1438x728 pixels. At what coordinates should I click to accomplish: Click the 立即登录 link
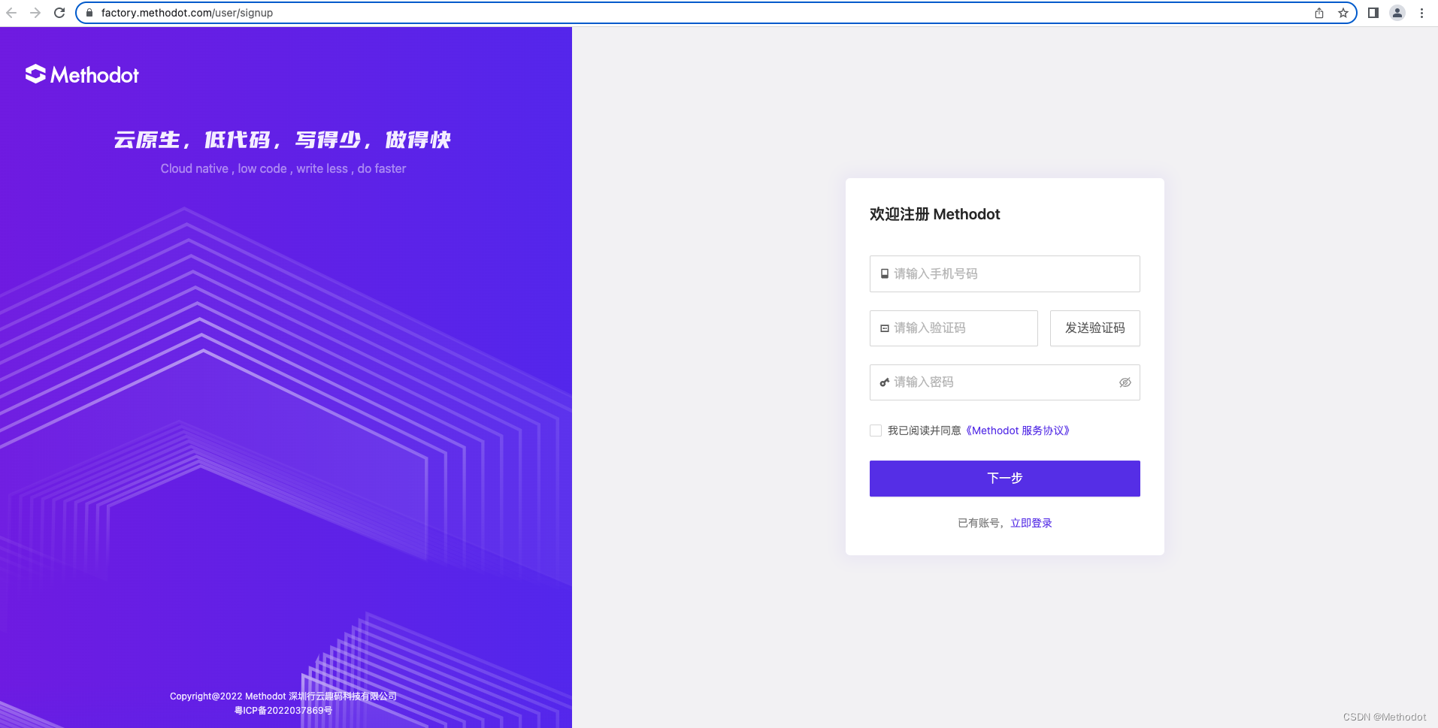(x=1031, y=523)
